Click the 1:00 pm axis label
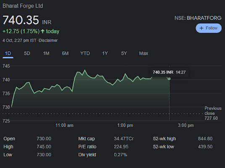225x168 pixels. pyautogui.click(x=125, y=125)
